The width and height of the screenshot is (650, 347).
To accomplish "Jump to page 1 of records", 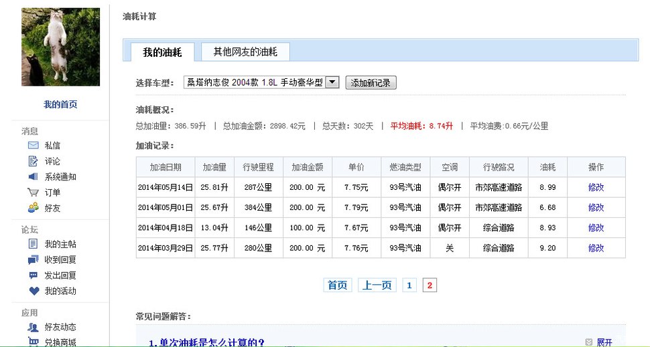I will (409, 285).
